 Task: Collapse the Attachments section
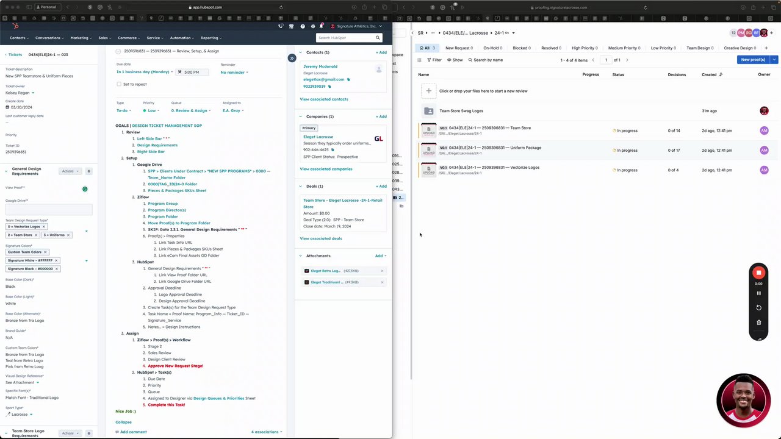301,256
